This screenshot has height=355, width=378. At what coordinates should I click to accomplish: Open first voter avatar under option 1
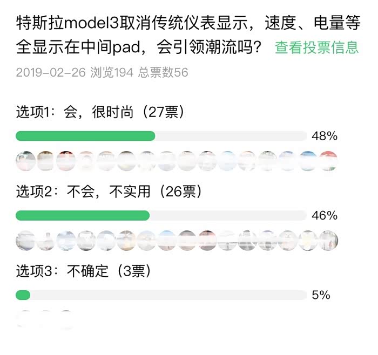(25, 160)
